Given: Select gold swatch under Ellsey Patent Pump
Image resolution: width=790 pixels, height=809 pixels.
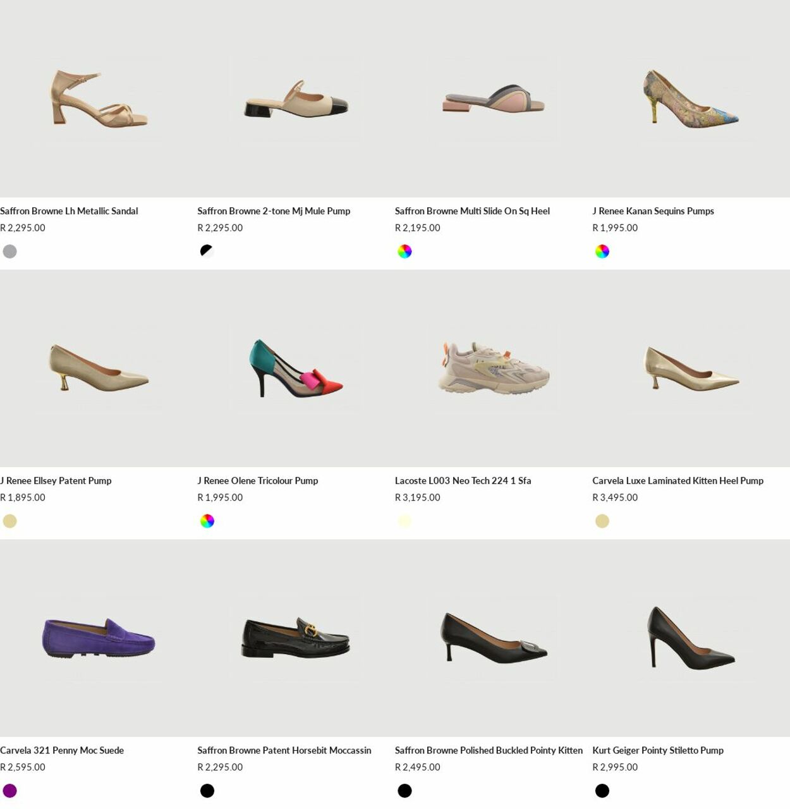Looking at the screenshot, I should 9,521.
